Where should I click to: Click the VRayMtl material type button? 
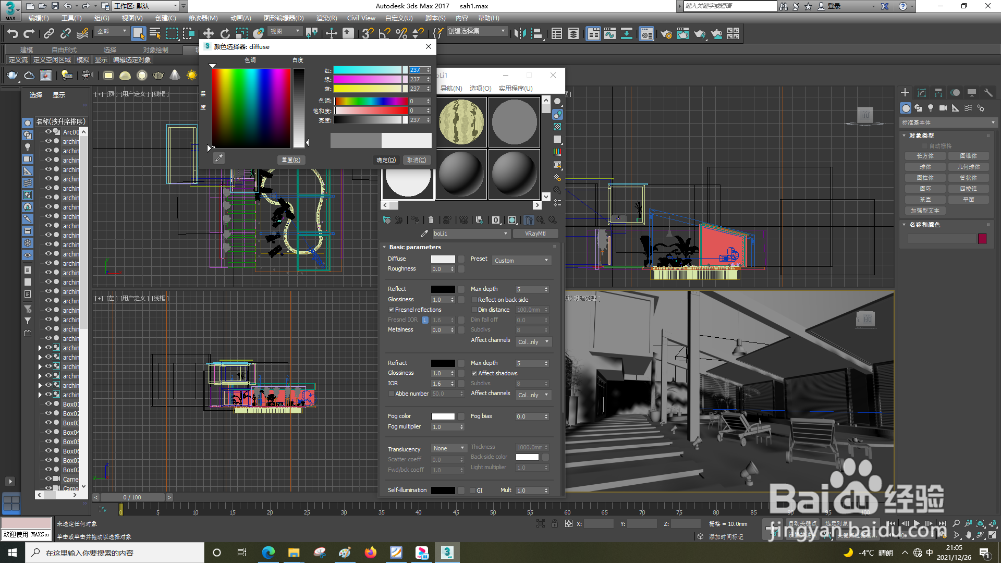point(535,234)
